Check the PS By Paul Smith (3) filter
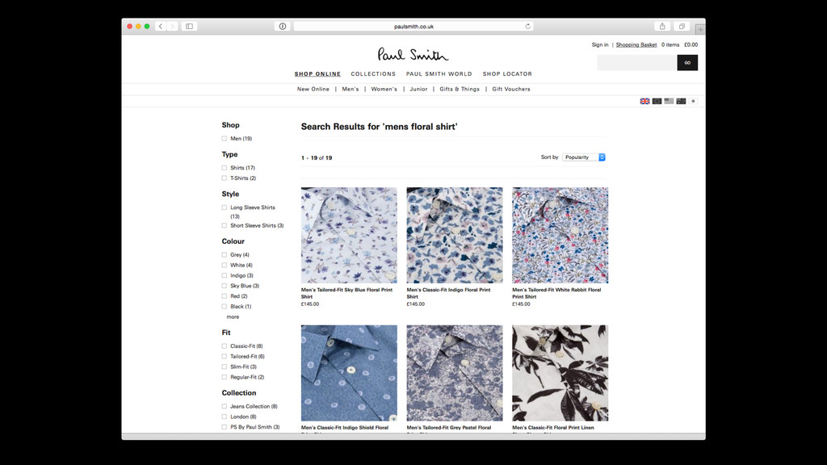This screenshot has height=465, width=827. tap(225, 427)
